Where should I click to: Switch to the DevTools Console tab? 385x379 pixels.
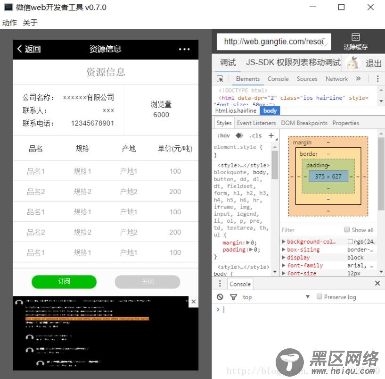coord(278,79)
